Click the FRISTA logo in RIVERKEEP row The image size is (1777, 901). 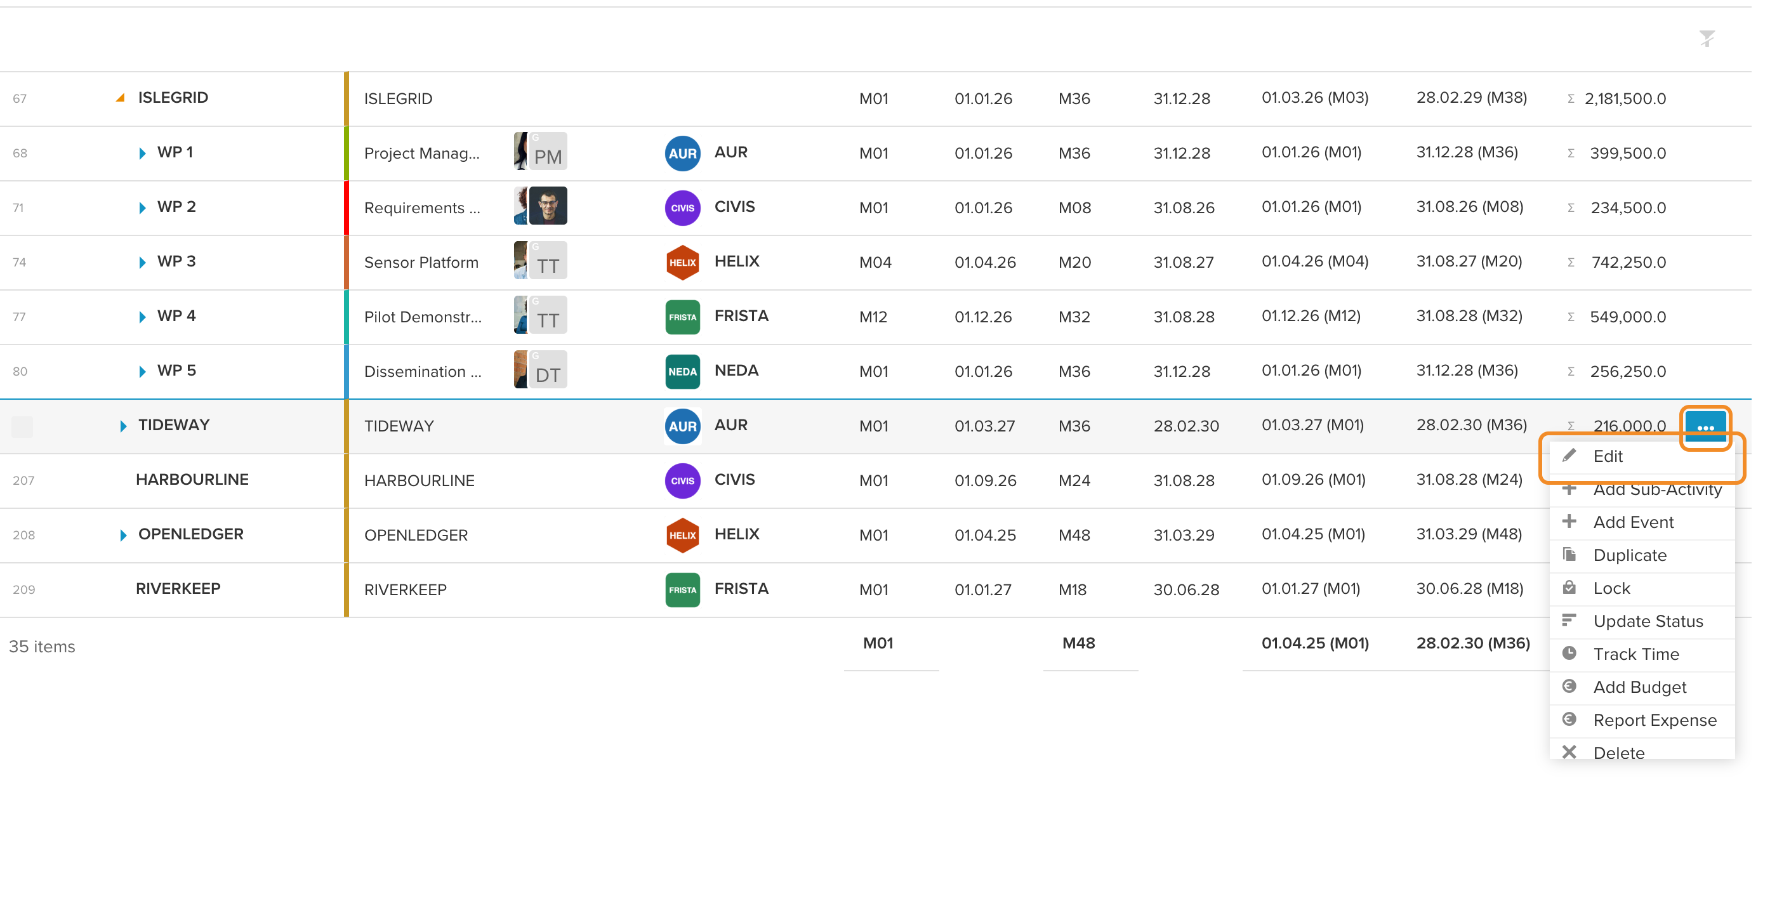[682, 590]
